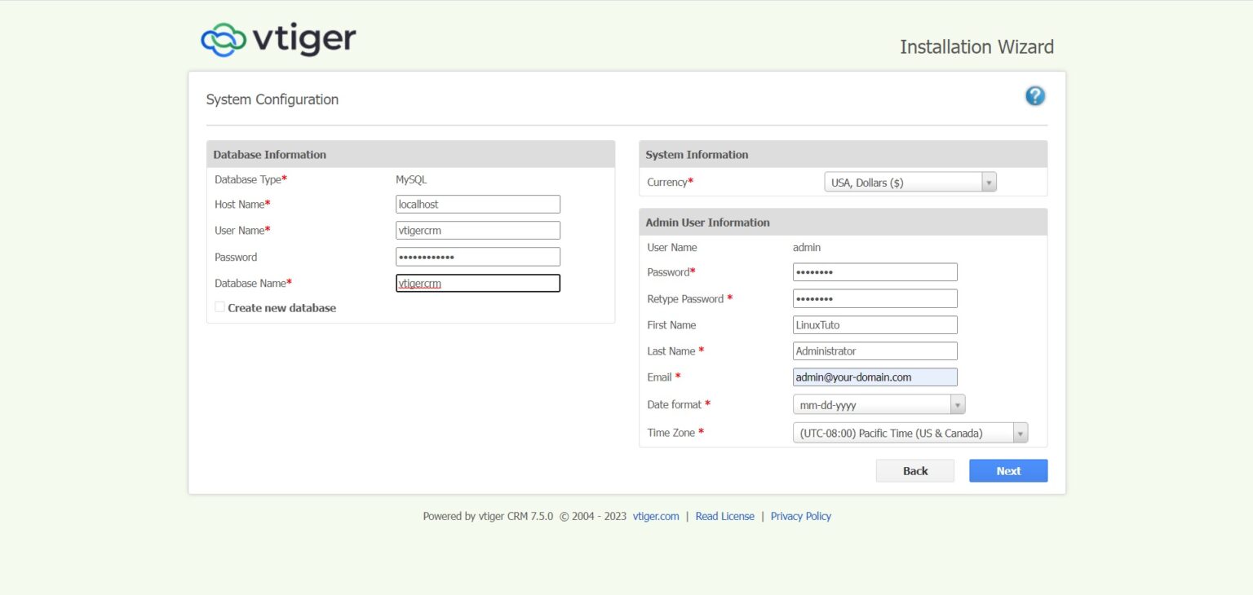Open the Currency dropdown
Image resolution: width=1253 pixels, height=595 pixels.
point(910,183)
